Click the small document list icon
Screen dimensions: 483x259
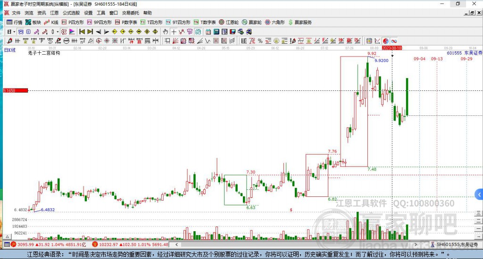28,32
